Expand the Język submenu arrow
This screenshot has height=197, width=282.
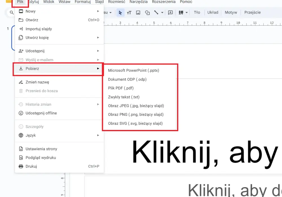pyautogui.click(x=98, y=135)
